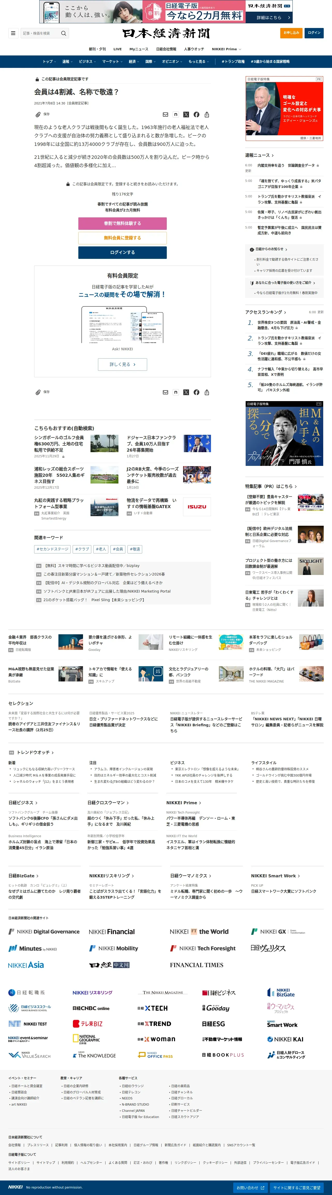Open 人事ウオッチ in the top menu
The image size is (332, 1195).
[194, 49]
